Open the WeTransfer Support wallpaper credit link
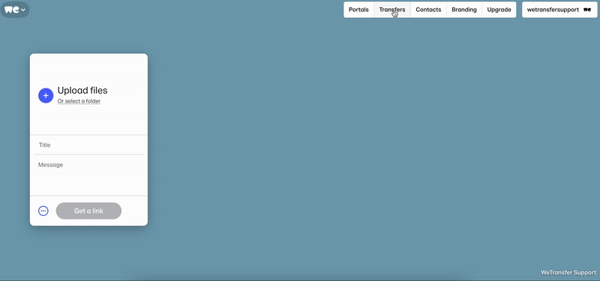 (568, 273)
